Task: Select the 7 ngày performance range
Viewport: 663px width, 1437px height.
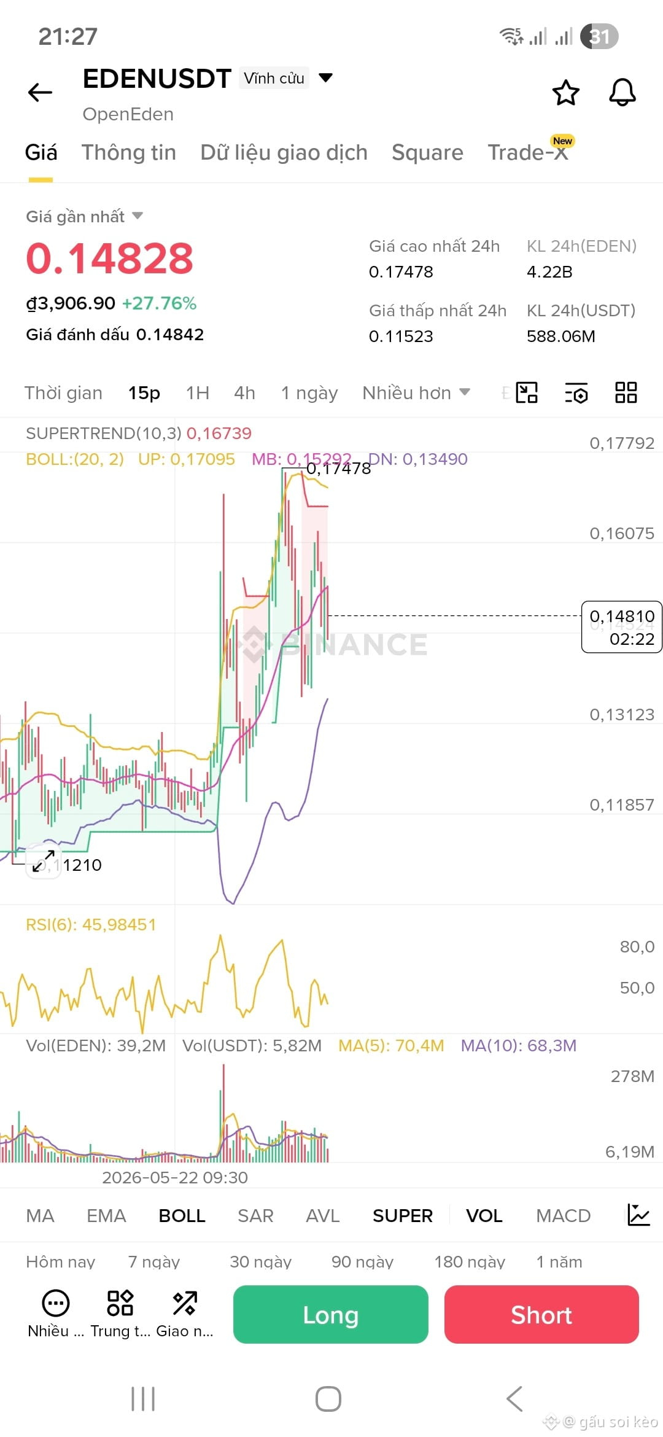Action: tap(154, 1261)
